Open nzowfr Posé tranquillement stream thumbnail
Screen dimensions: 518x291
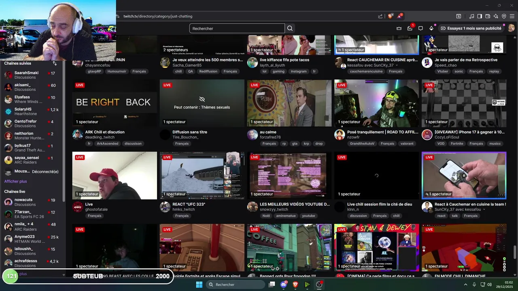[376, 103]
